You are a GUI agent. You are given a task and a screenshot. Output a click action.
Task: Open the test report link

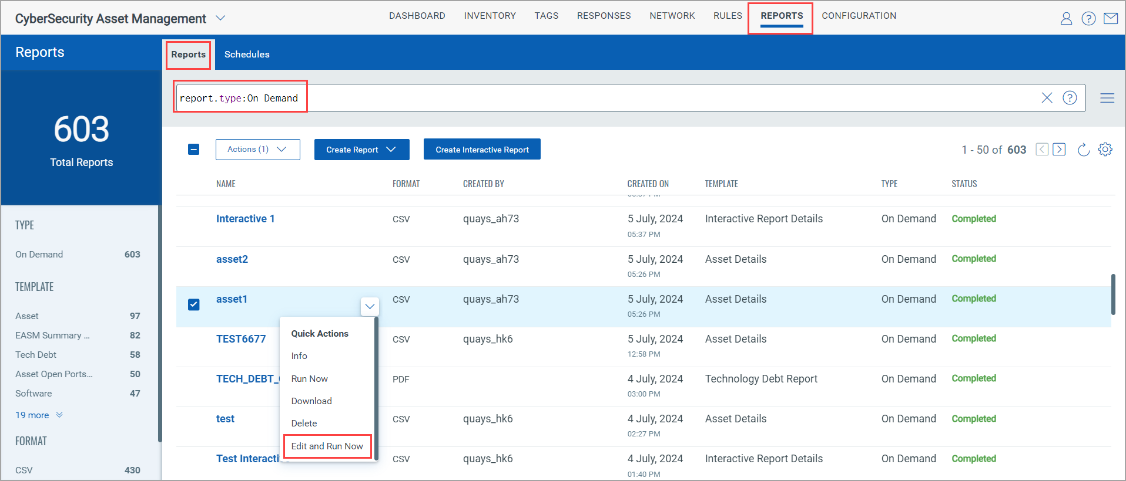(225, 419)
